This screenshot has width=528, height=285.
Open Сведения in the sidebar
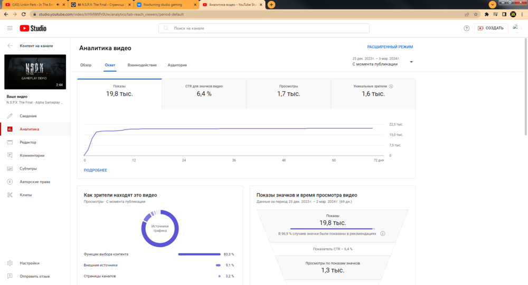click(x=28, y=116)
